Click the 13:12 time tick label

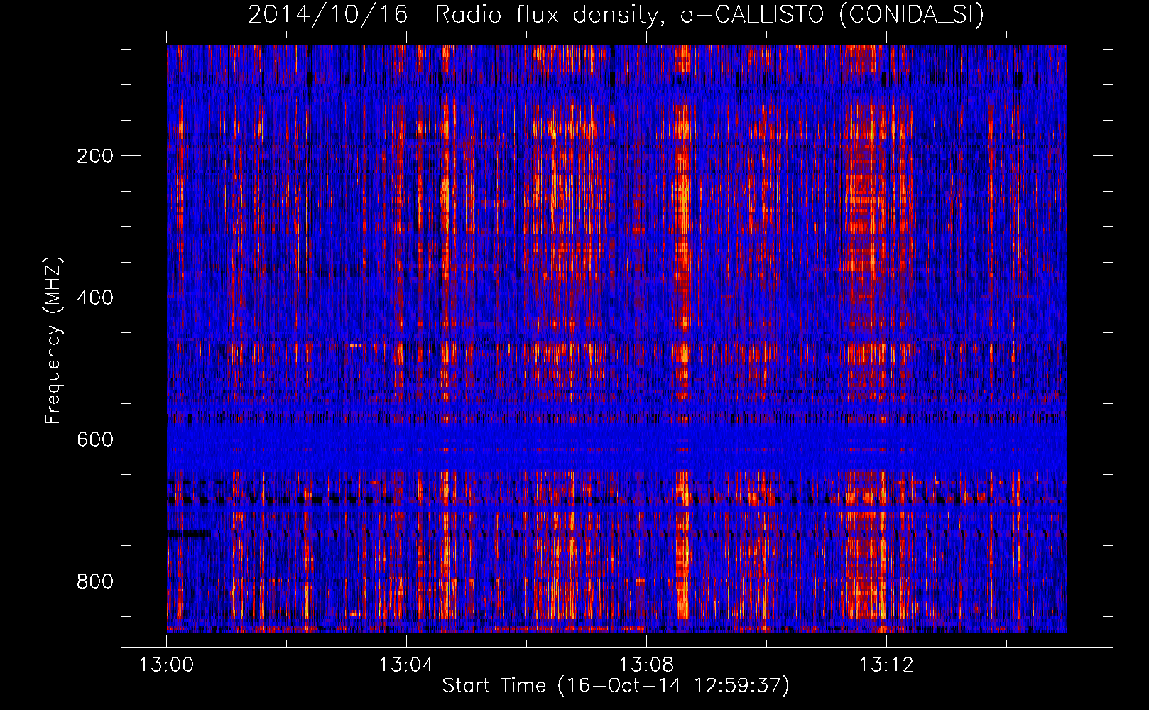[886, 665]
